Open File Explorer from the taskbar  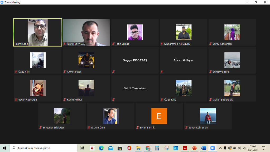138,148
